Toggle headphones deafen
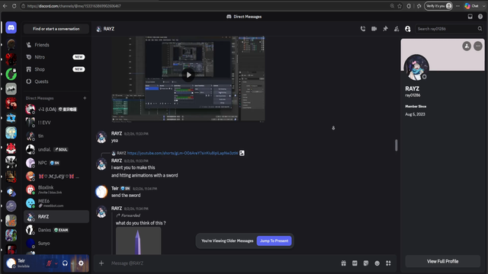Screen dimensions: 488x274 [65, 263]
